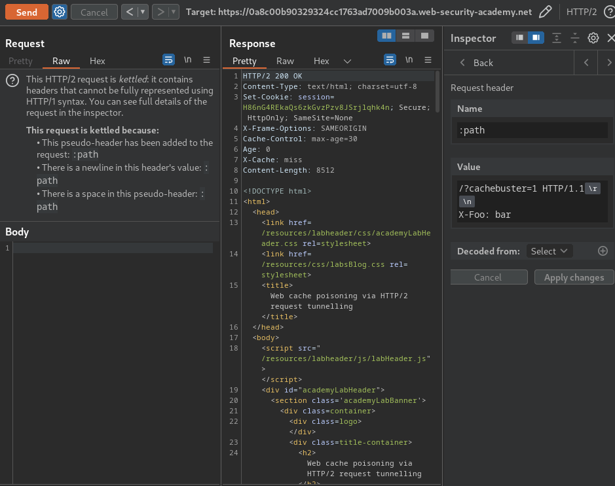Go to previous header in Inspector
The image size is (615, 486).
tap(586, 63)
